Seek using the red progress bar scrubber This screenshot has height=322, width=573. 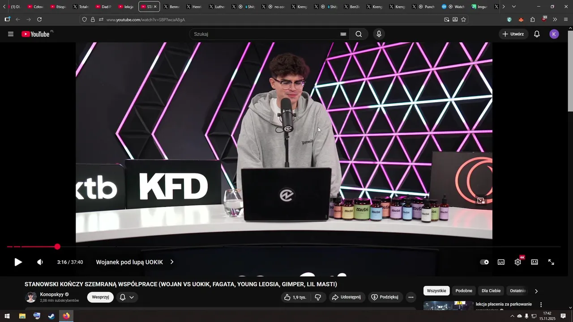57,247
